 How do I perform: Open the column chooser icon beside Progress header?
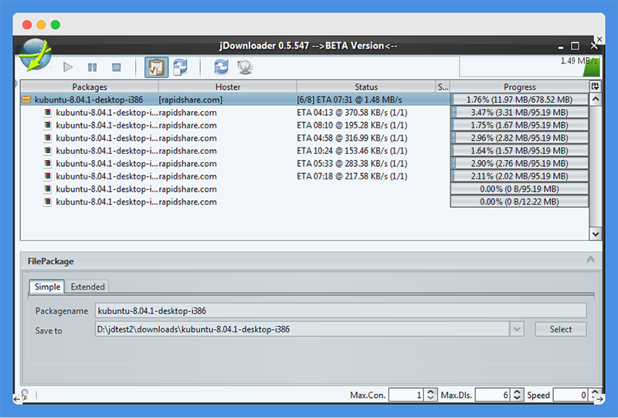click(595, 87)
